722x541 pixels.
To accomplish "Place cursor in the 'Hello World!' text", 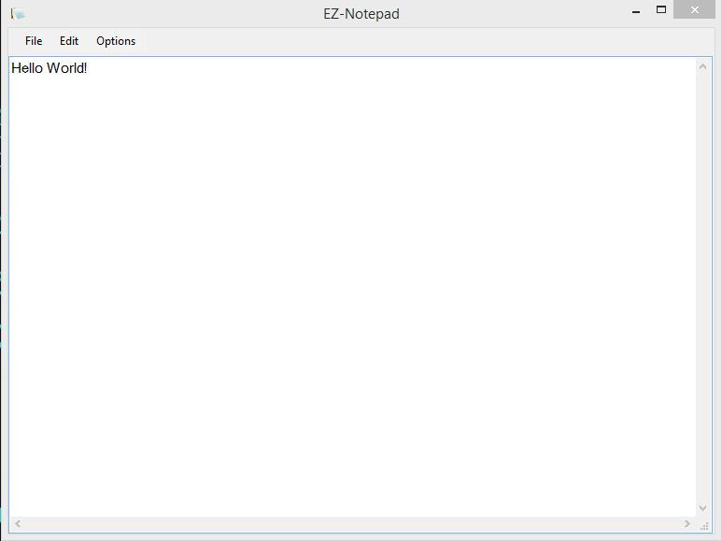I will pyautogui.click(x=50, y=68).
